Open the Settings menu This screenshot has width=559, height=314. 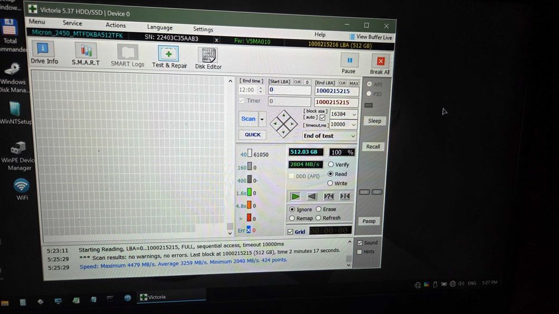point(203,29)
